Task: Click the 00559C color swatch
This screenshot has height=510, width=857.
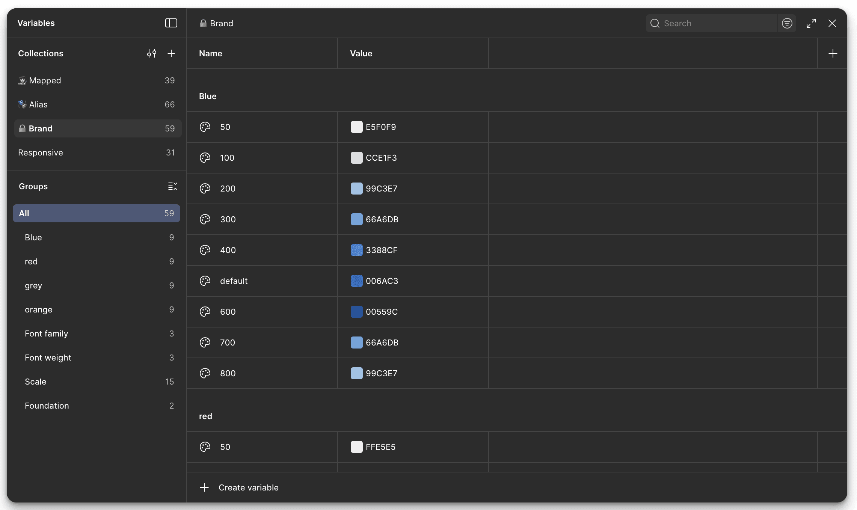Action: [356, 312]
